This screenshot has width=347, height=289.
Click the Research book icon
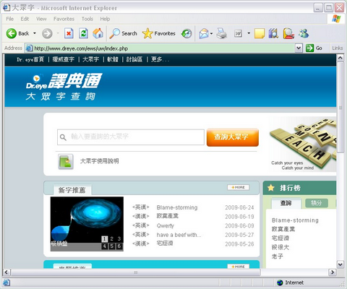click(273, 33)
